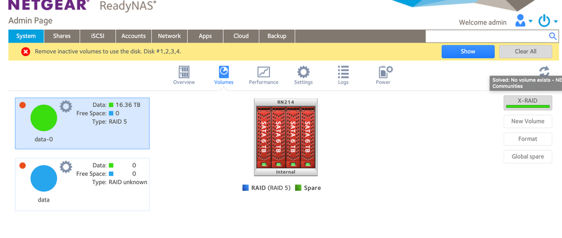This screenshot has width=562, height=238.
Task: Click green Data swatch of data-0
Action: [111, 105]
